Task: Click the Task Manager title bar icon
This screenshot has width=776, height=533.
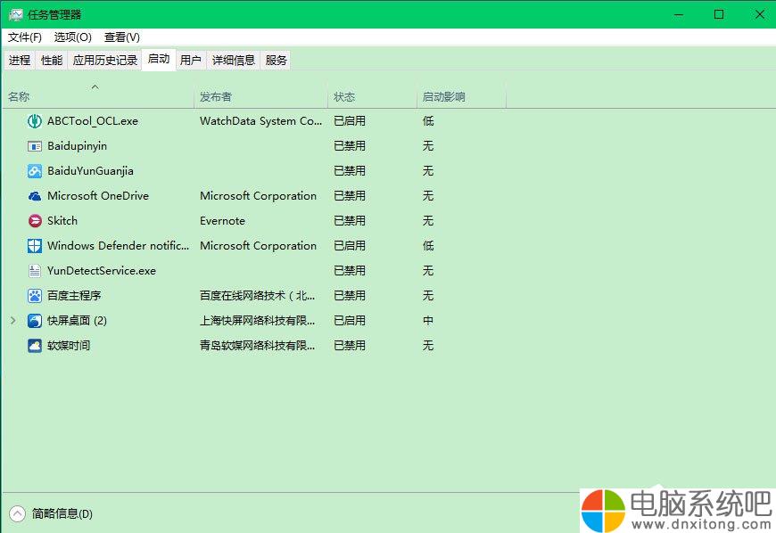Action: click(16, 15)
